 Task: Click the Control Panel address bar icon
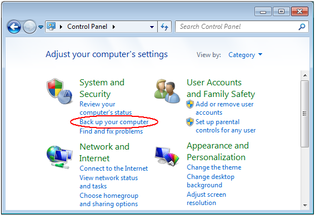coord(51,27)
